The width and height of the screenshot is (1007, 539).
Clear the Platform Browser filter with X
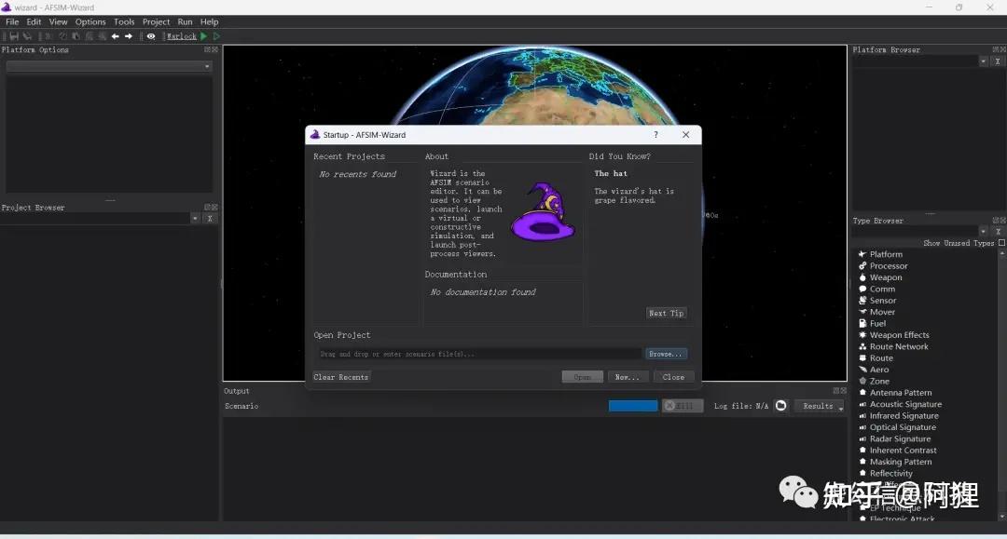tap(998, 61)
